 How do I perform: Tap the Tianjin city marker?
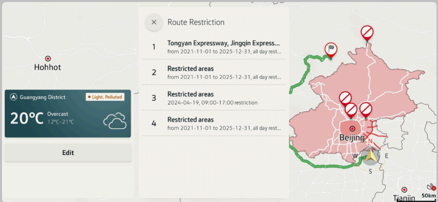coord(404,190)
